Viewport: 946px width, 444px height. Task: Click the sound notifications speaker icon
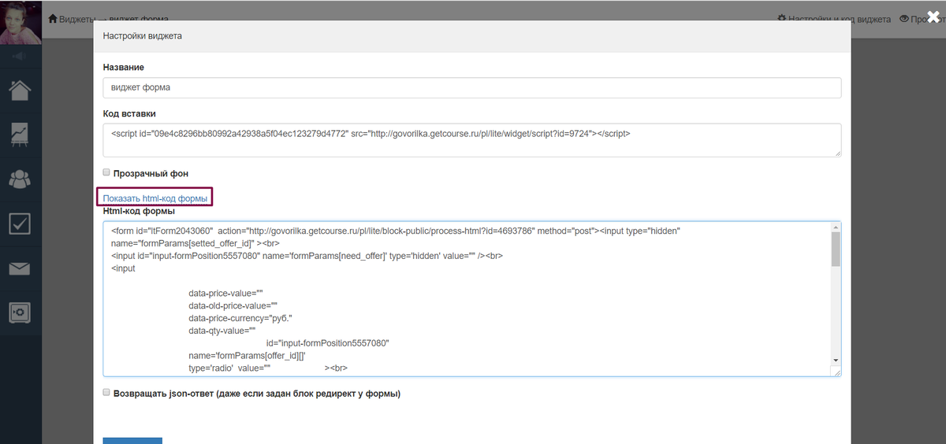[20, 57]
